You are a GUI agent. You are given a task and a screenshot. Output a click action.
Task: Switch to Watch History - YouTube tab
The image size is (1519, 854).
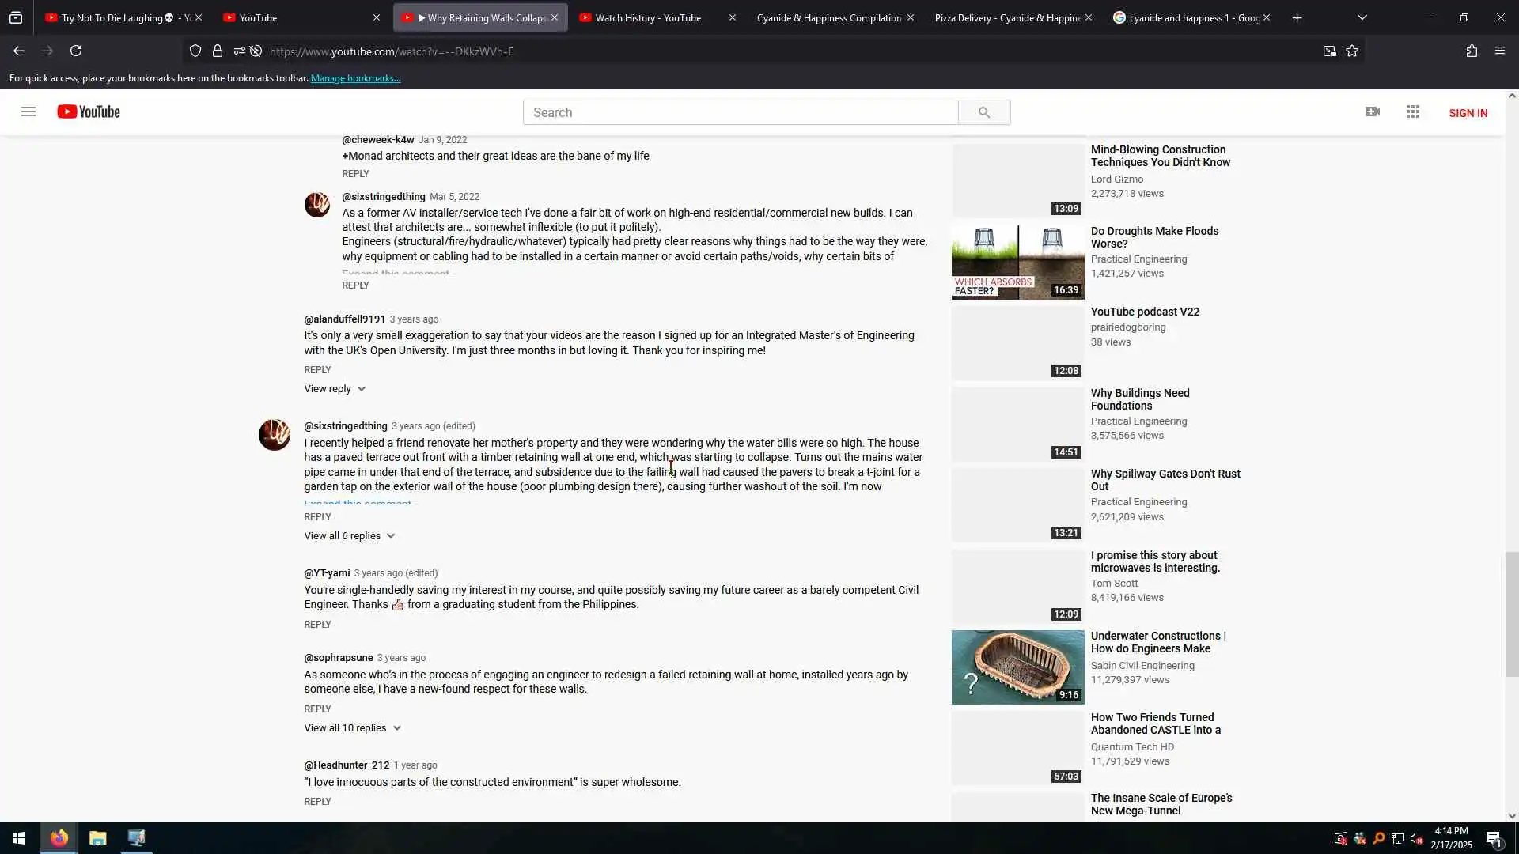[648, 17]
